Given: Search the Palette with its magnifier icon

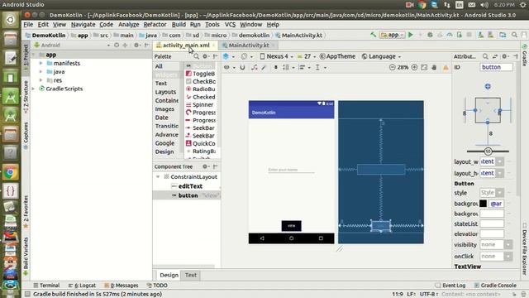Looking at the screenshot, I should pyautogui.click(x=197, y=56).
